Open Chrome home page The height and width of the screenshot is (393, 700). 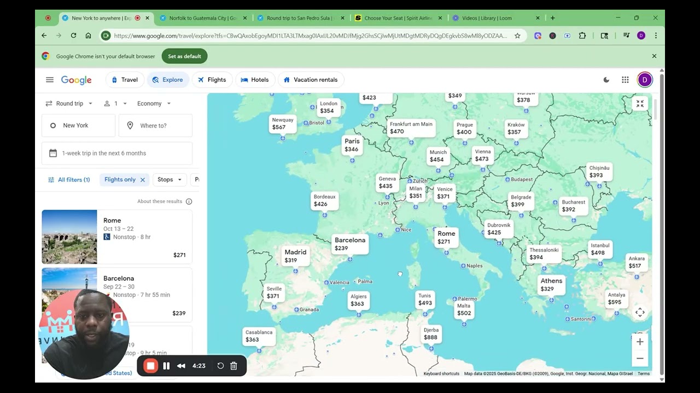pos(88,35)
